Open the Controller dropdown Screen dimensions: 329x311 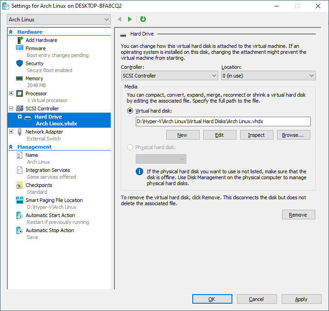(x=170, y=76)
